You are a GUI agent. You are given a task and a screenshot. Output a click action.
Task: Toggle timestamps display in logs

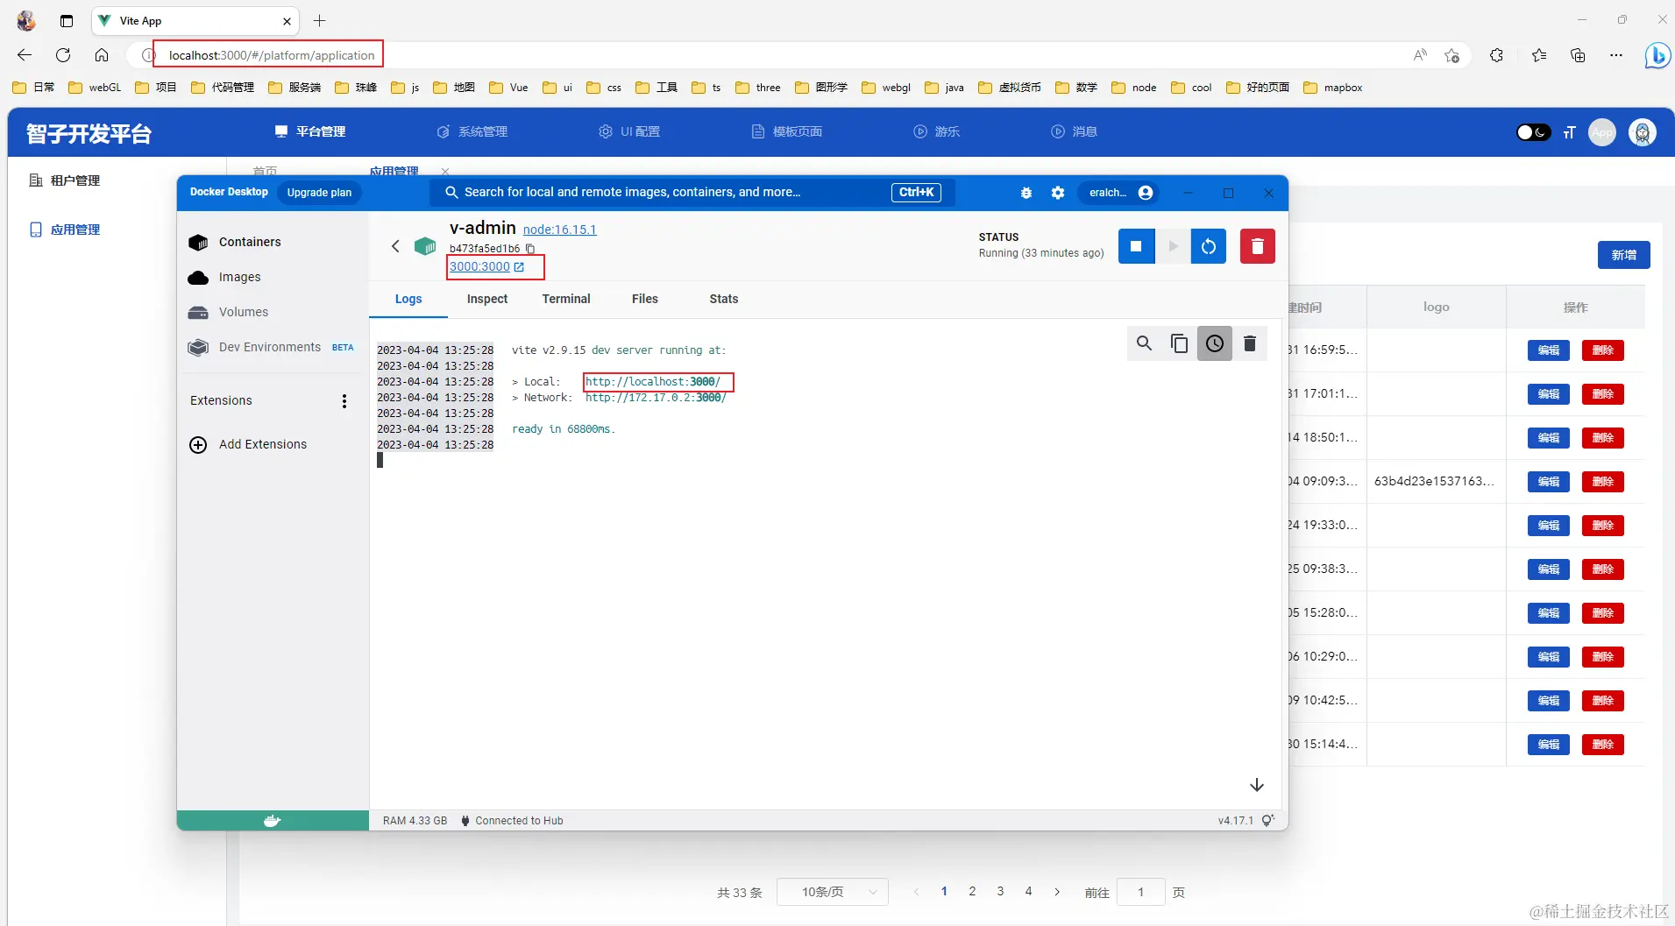[x=1215, y=343]
